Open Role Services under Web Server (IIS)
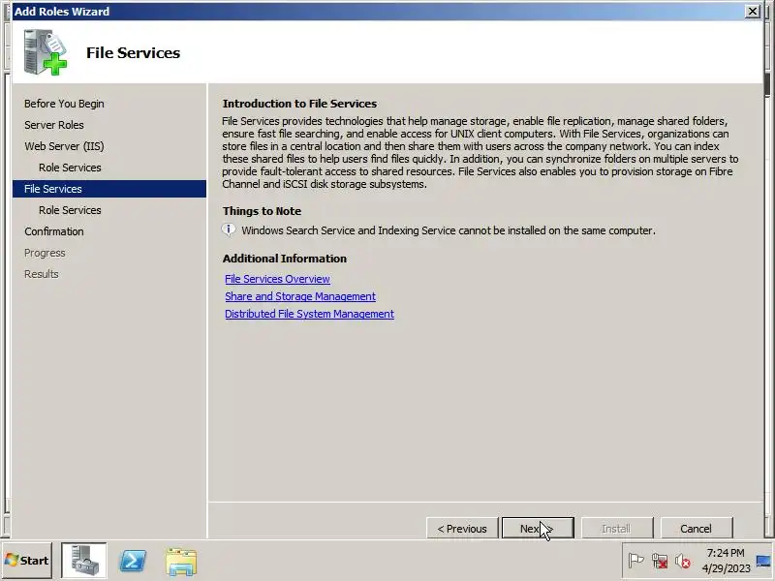 [70, 167]
